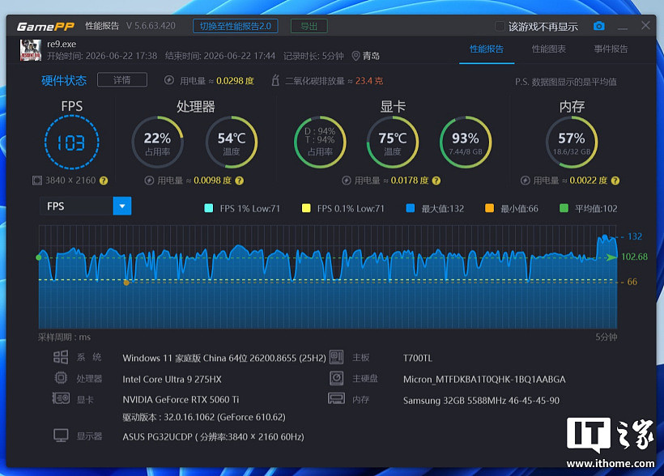Click the text NVIDIA GeForce RTX 5060 Ti
Viewport: 664px width, 476px height.
click(181, 400)
